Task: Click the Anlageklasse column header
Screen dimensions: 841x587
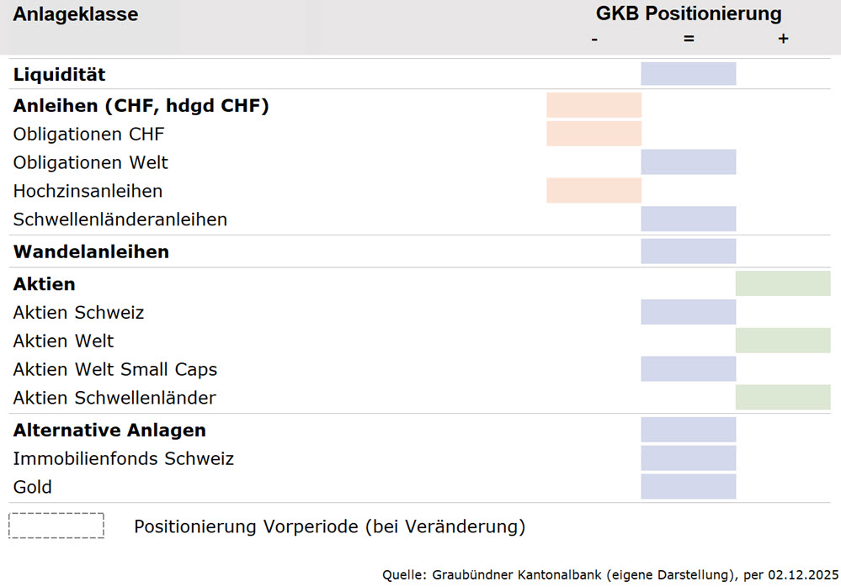Action: pos(75,14)
